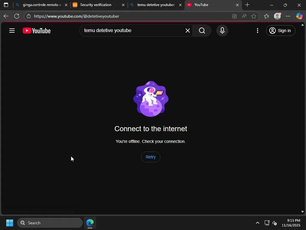The height and width of the screenshot is (230, 306).
Task: Open the browser apps icon in address bar
Action: pos(234,16)
